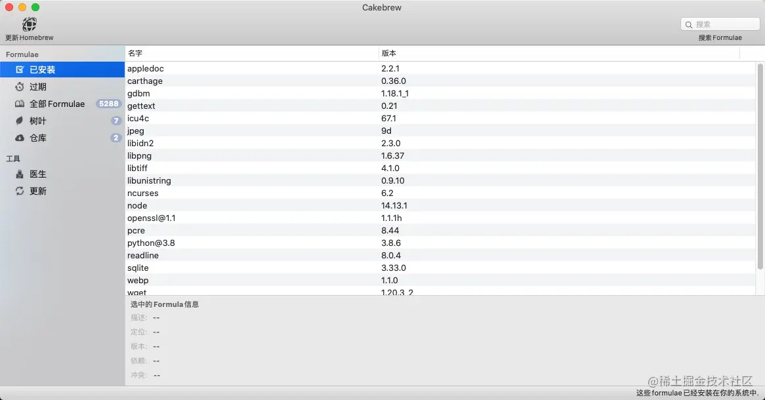Screen dimensions: 765x400
Task: Select the libtiff row
Action: pyautogui.click(x=440, y=168)
